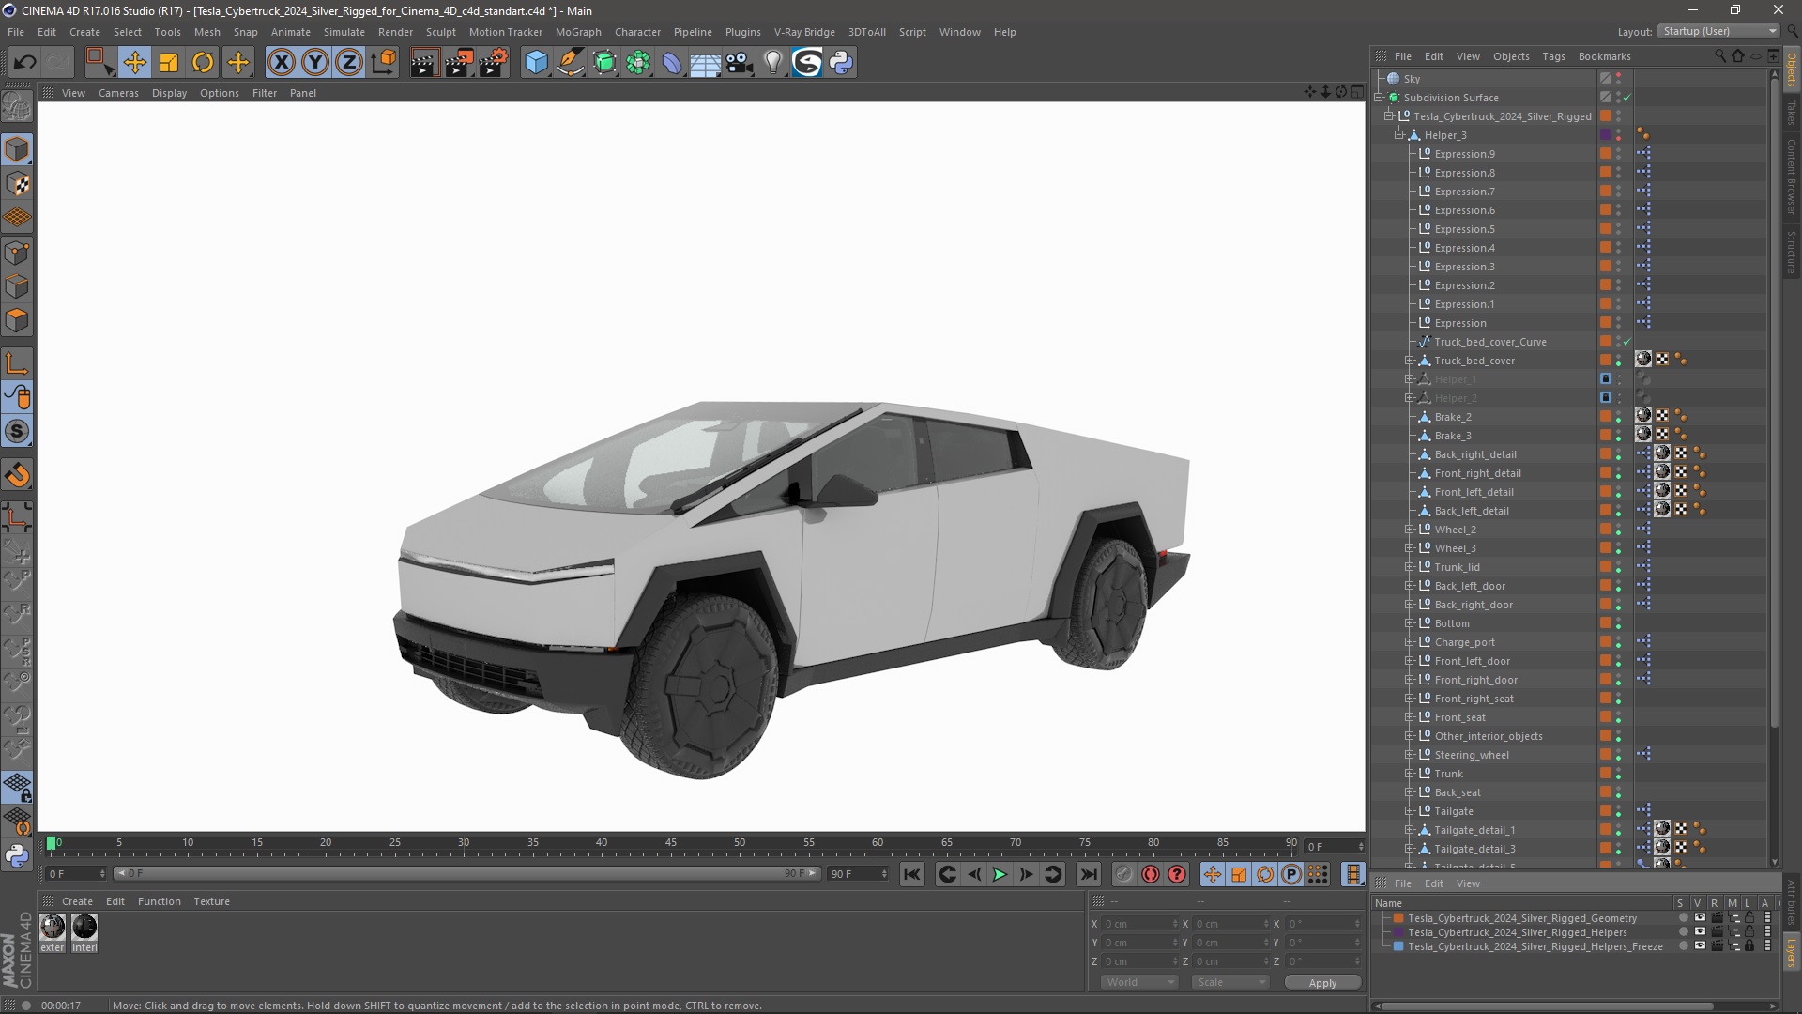Click the spline Pen tool icon
This screenshot has width=1802, height=1014.
pos(571,63)
